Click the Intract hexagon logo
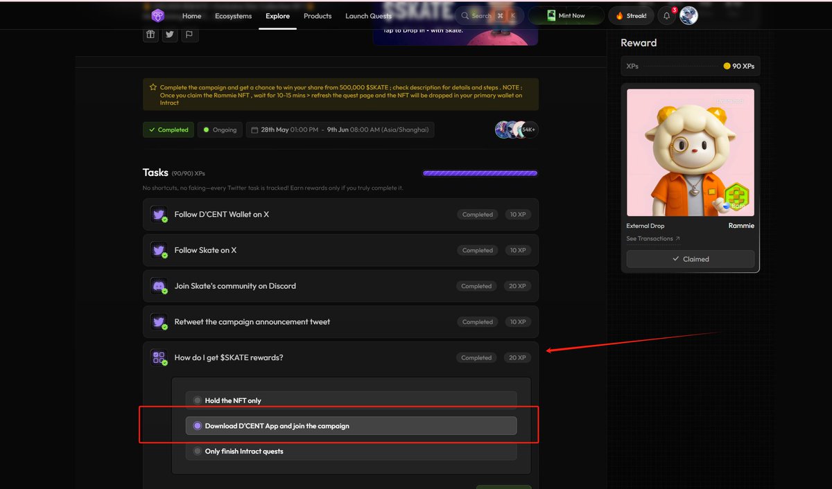This screenshot has width=832, height=489. pos(158,16)
